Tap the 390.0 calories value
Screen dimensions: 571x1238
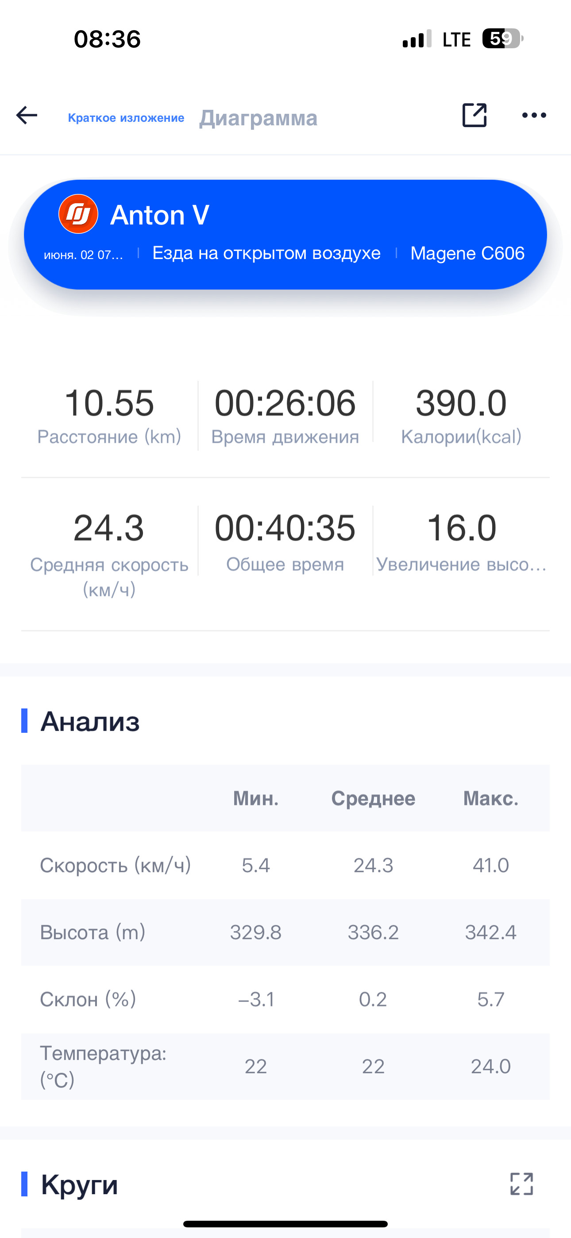[x=461, y=403]
